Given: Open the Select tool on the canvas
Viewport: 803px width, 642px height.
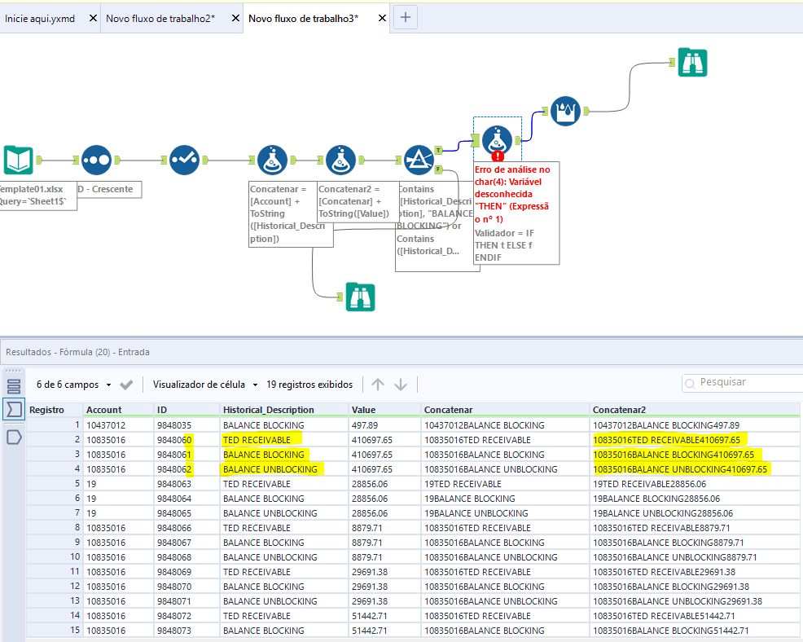Looking at the screenshot, I should coord(96,160).
